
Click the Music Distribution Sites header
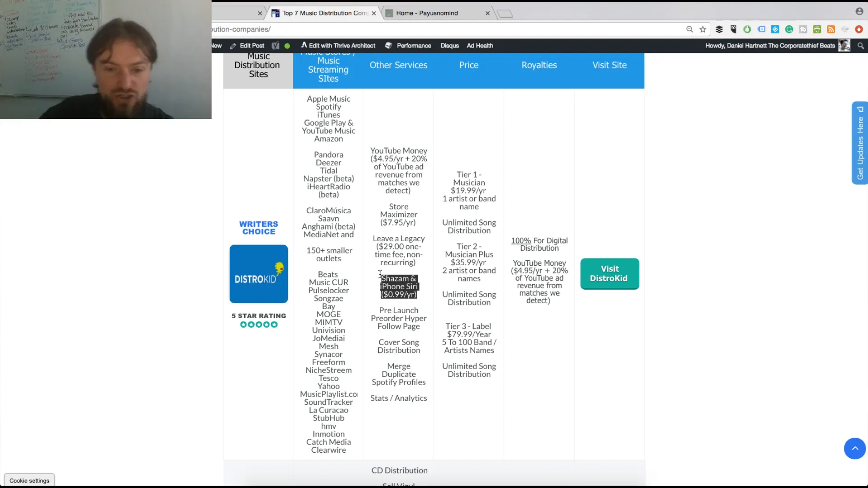click(258, 65)
